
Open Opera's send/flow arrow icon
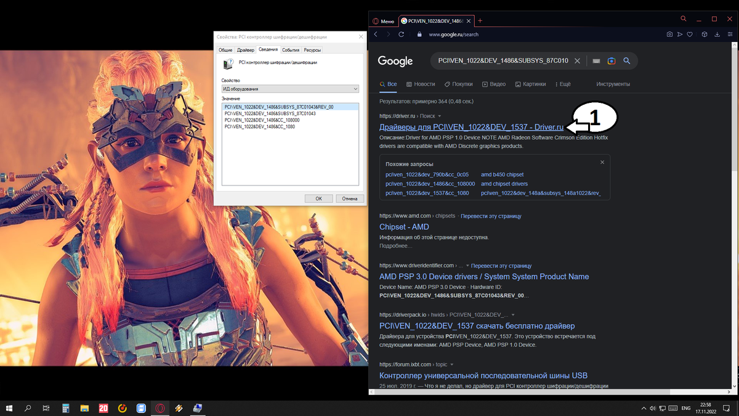point(680,35)
